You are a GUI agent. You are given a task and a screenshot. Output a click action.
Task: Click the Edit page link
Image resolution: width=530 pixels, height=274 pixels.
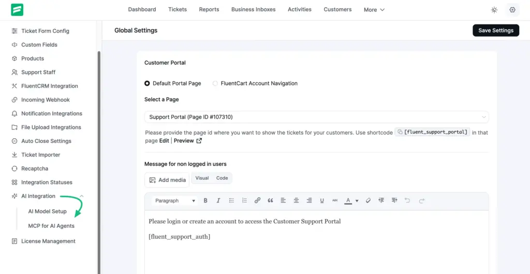click(164, 141)
